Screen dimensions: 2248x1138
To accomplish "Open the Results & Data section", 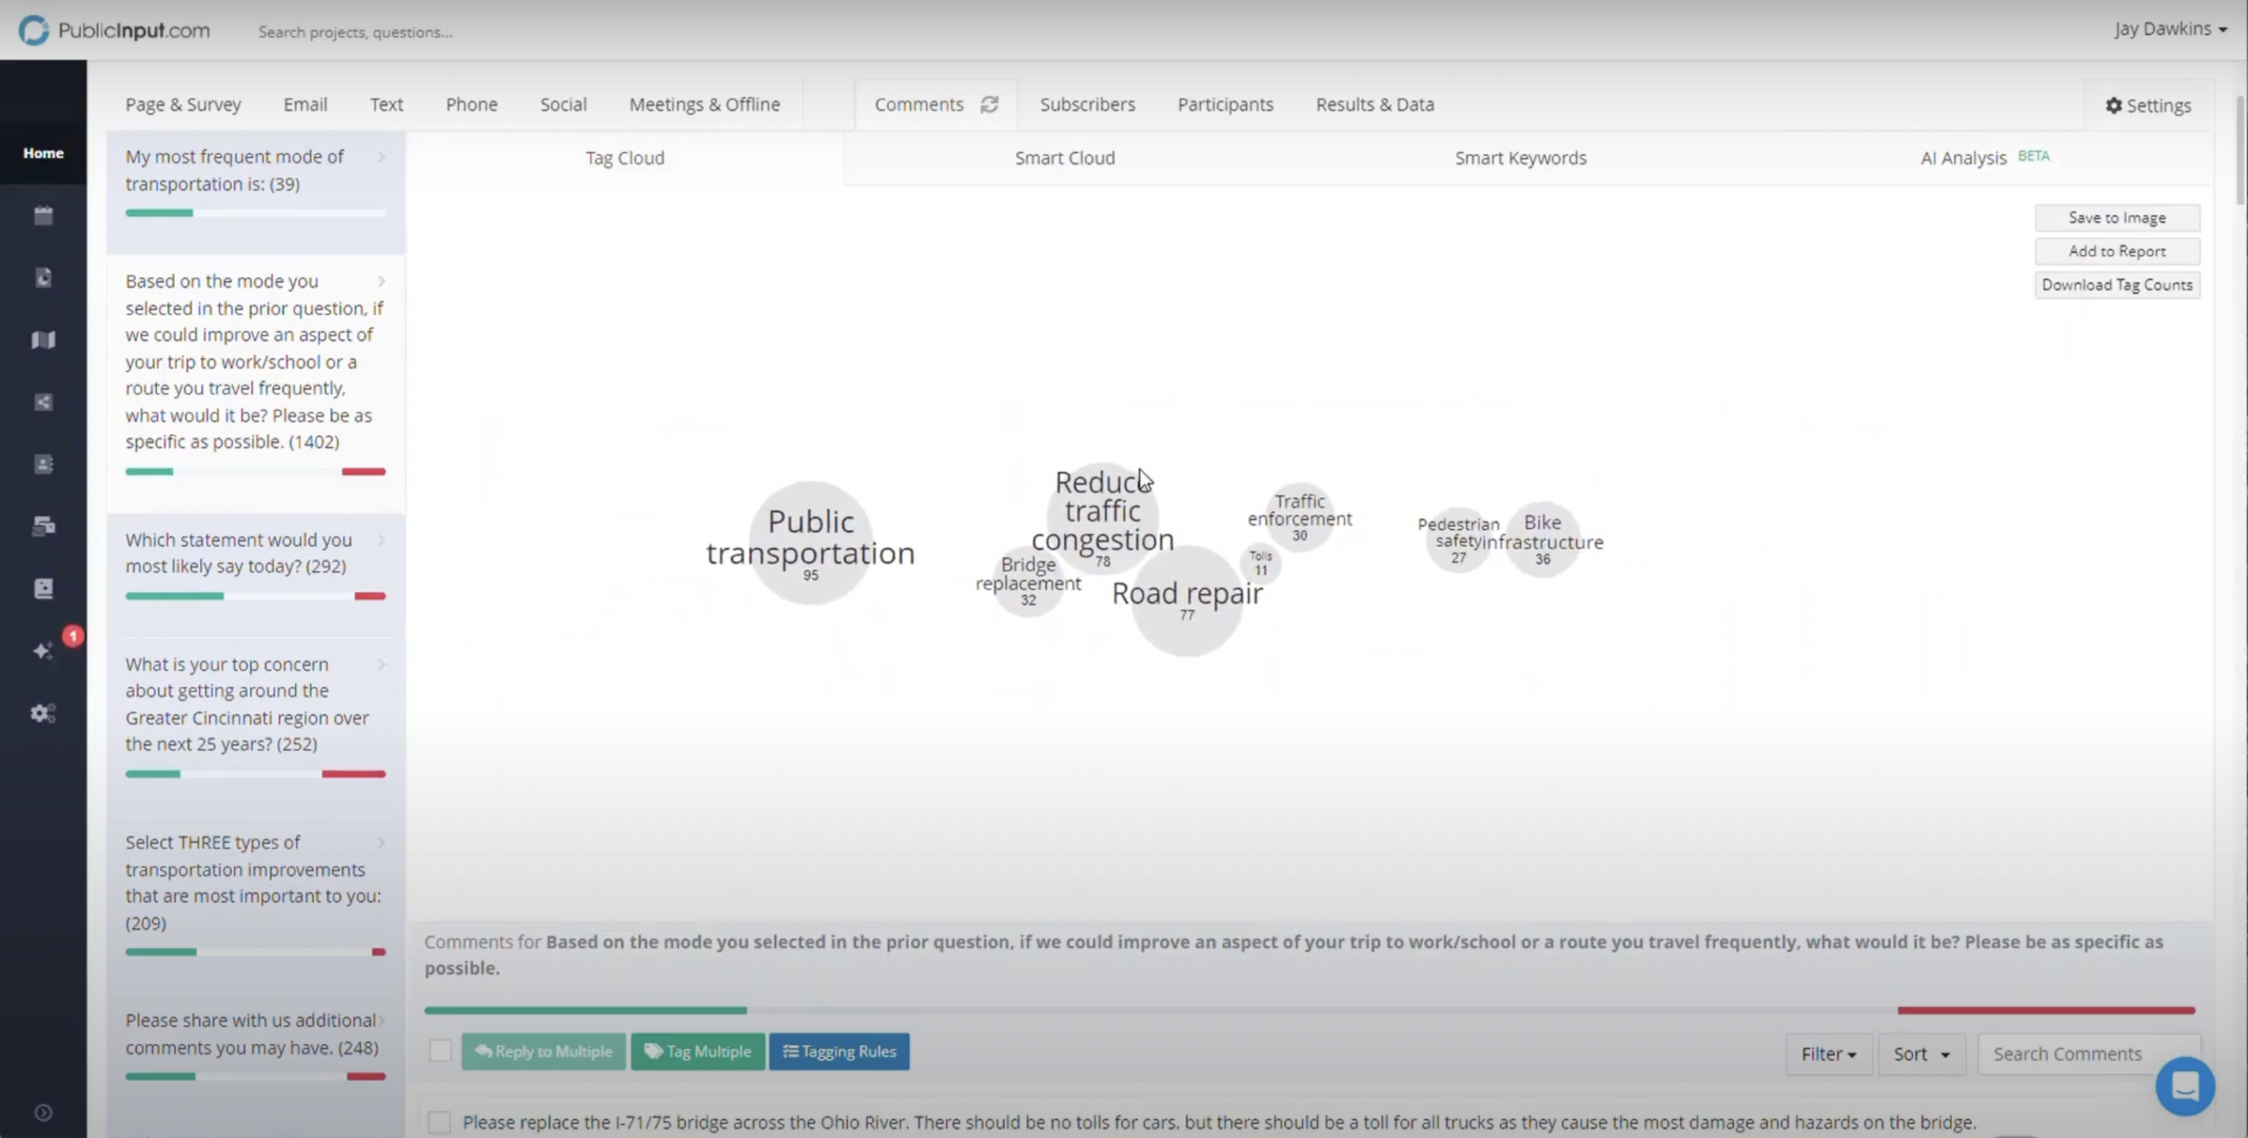I will click(x=1375, y=103).
